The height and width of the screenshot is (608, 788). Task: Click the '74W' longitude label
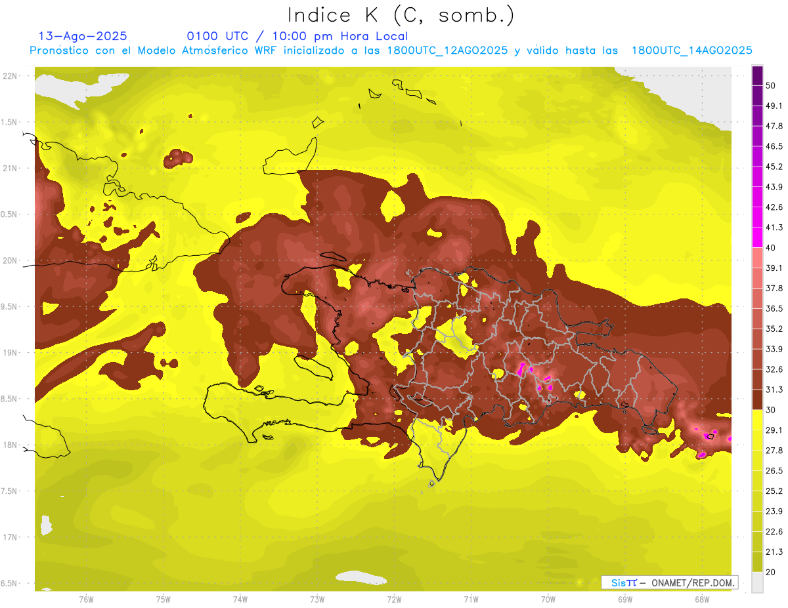[x=240, y=599]
